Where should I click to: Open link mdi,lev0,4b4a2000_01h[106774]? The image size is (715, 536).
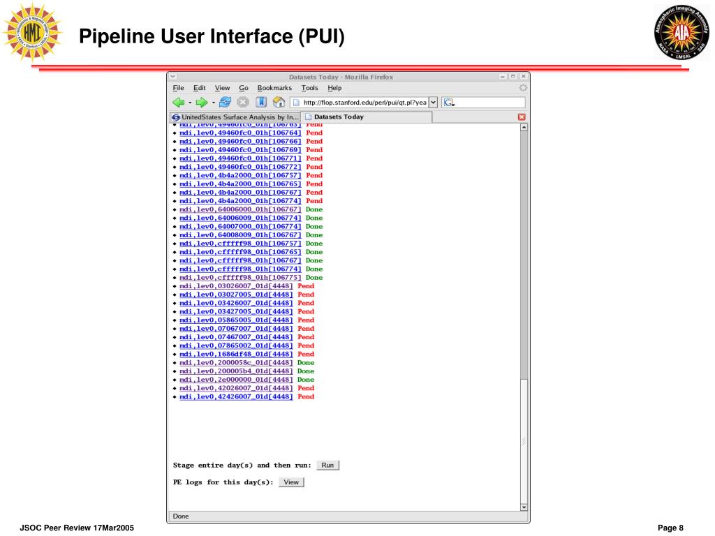click(240, 201)
